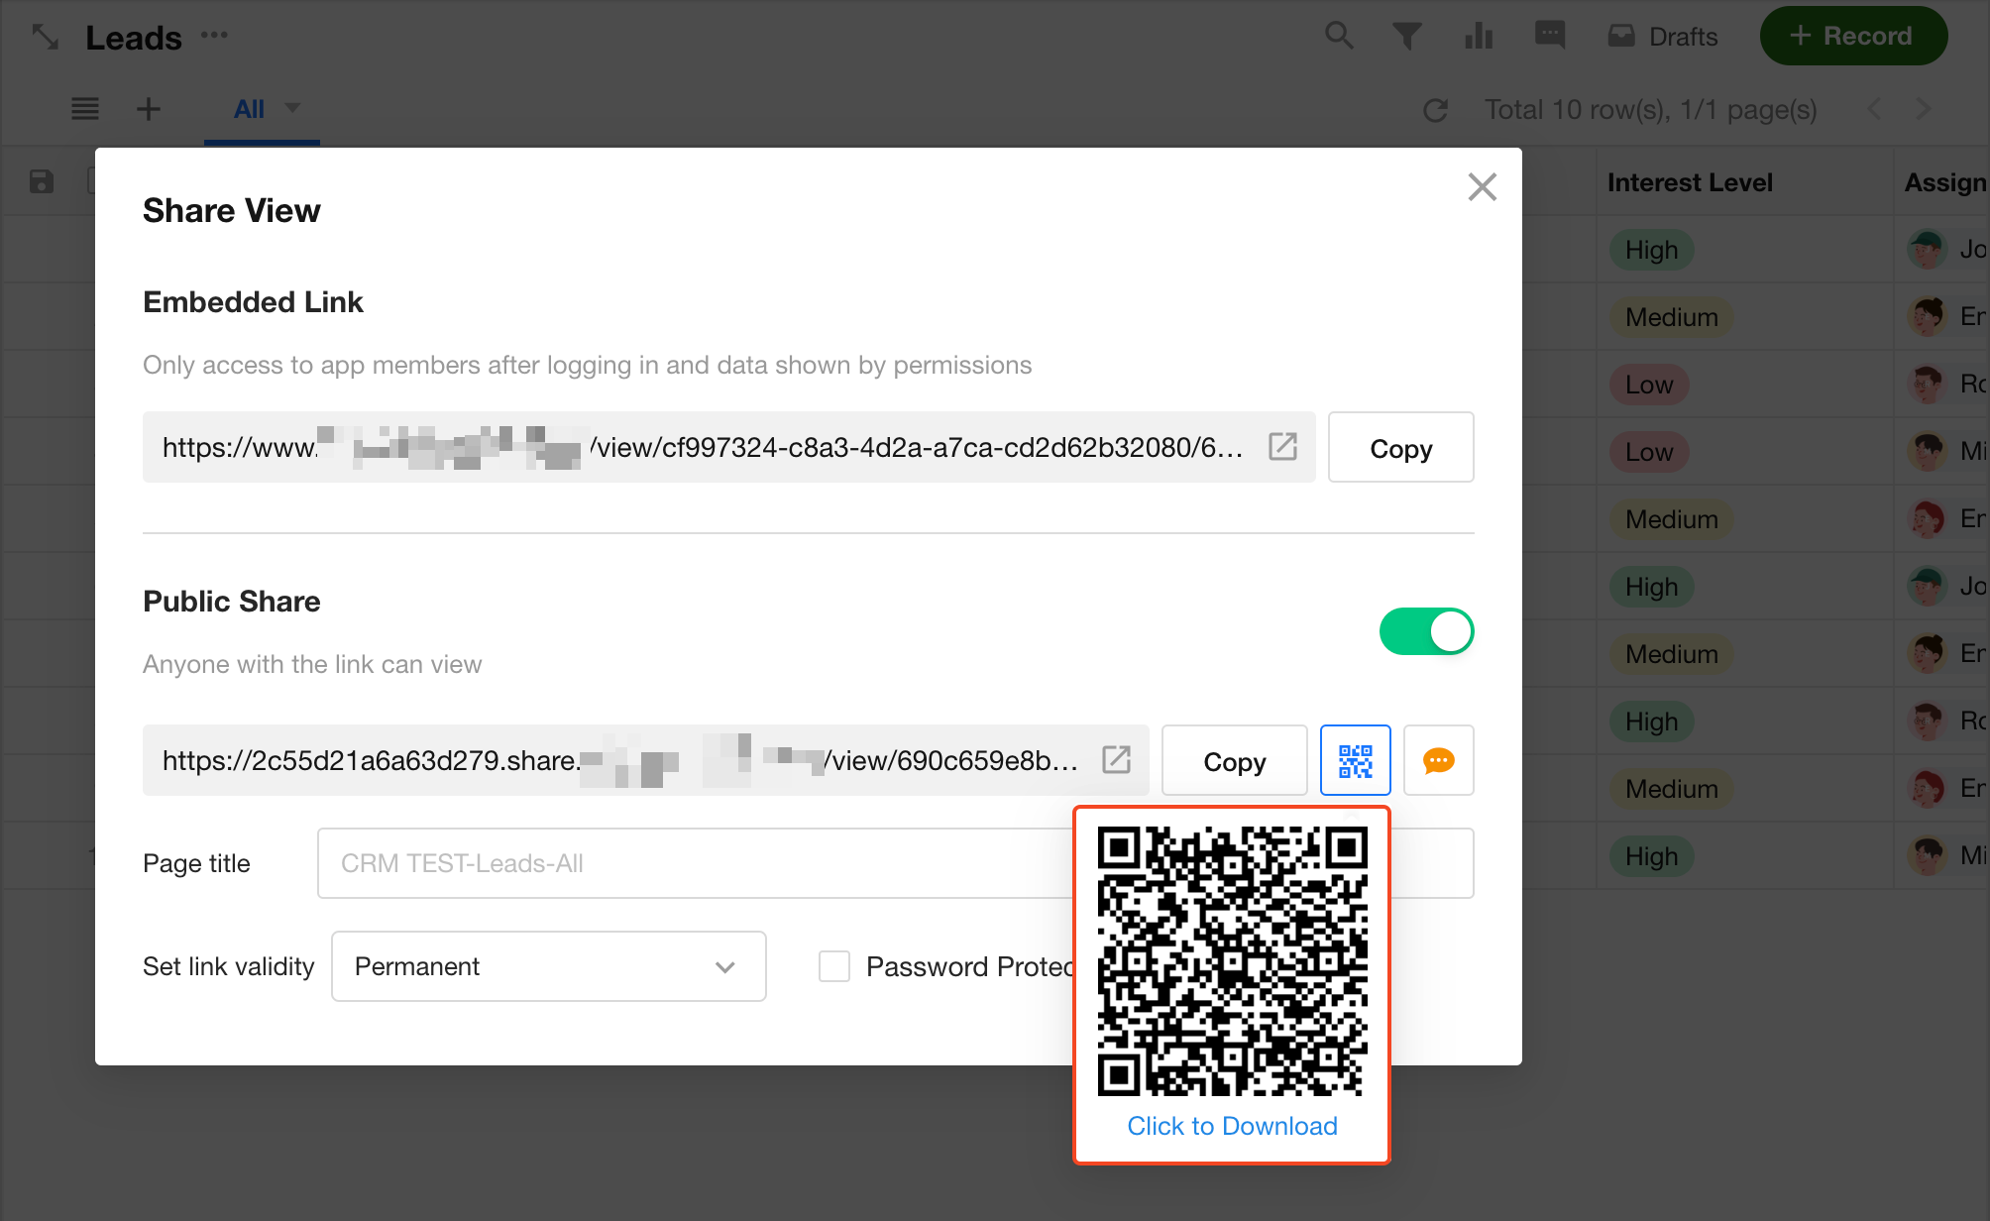Click the comments discussion icon
Viewport: 1990px width, 1221px height.
(1549, 37)
